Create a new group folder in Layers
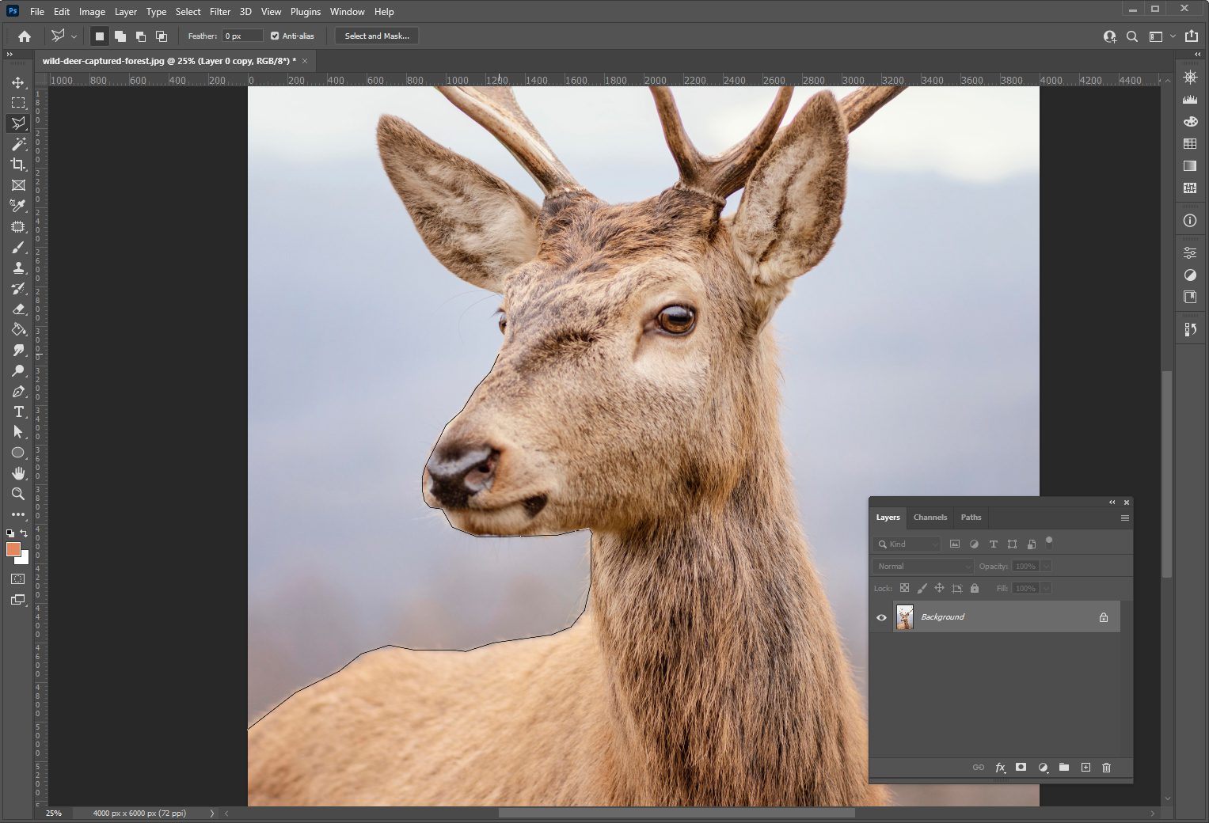The width and height of the screenshot is (1209, 823). (x=1064, y=767)
